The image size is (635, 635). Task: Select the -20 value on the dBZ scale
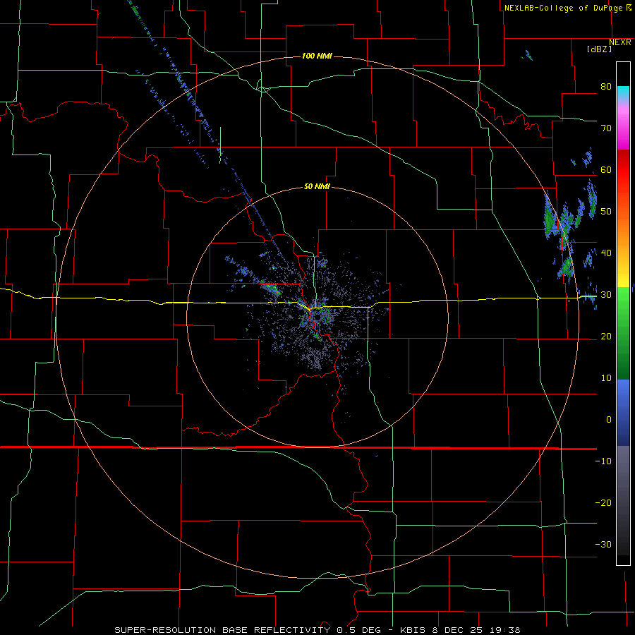pos(603,503)
